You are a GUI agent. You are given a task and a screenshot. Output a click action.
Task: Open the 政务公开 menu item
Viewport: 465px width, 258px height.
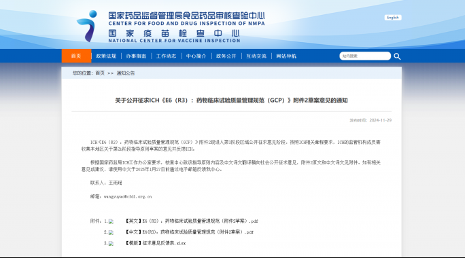(226, 56)
